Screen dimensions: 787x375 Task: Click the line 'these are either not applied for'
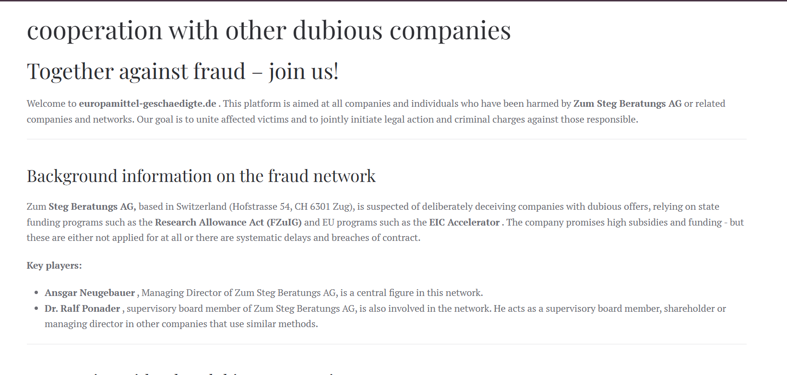(224, 238)
